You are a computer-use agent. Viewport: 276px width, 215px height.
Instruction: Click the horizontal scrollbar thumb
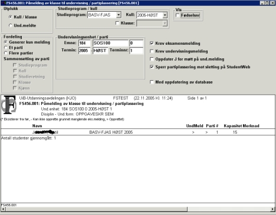pyautogui.click(x=96, y=209)
